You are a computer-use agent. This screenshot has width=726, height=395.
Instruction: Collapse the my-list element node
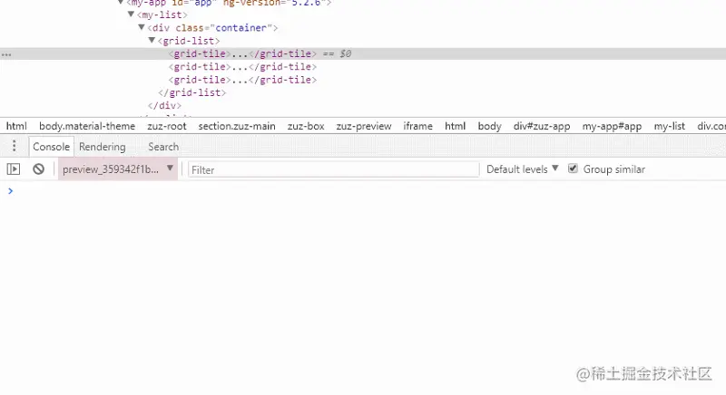131,14
